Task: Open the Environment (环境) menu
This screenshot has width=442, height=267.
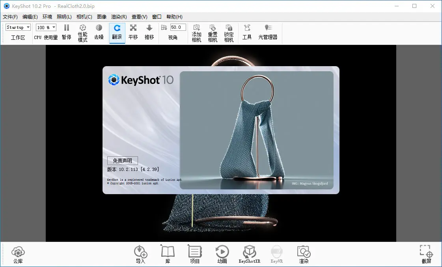Action: click(47, 17)
